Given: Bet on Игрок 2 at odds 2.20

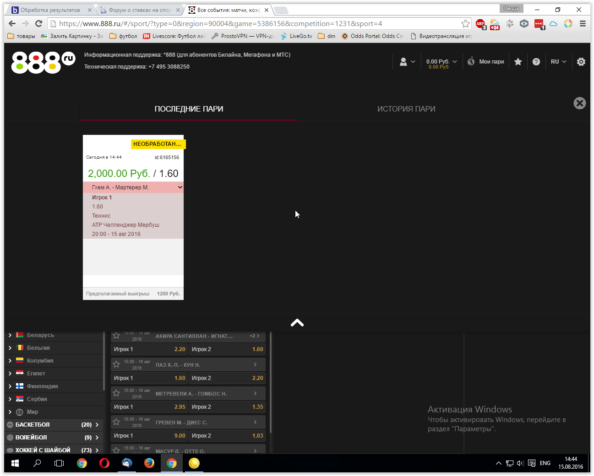Looking at the screenshot, I should [227, 378].
